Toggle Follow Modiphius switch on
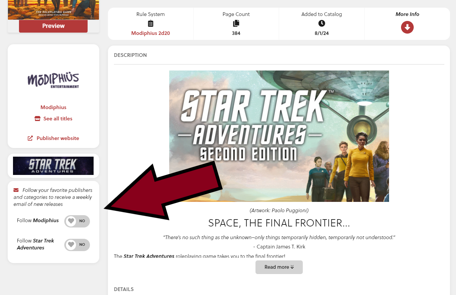 pyautogui.click(x=77, y=221)
